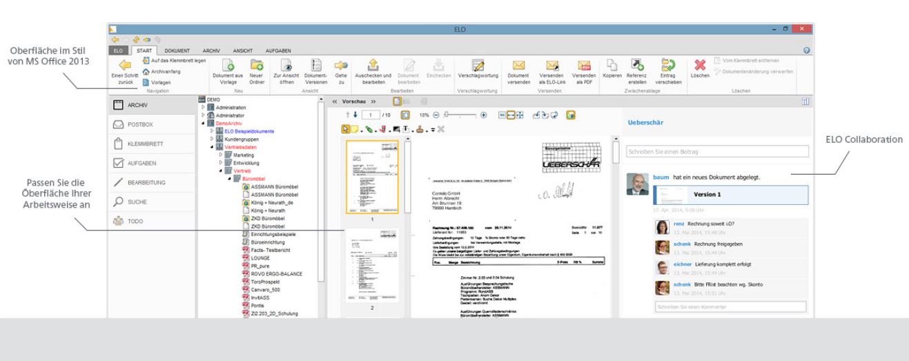The width and height of the screenshot is (909, 361).
Task: Expand the Marketing folder
Action: (219, 155)
